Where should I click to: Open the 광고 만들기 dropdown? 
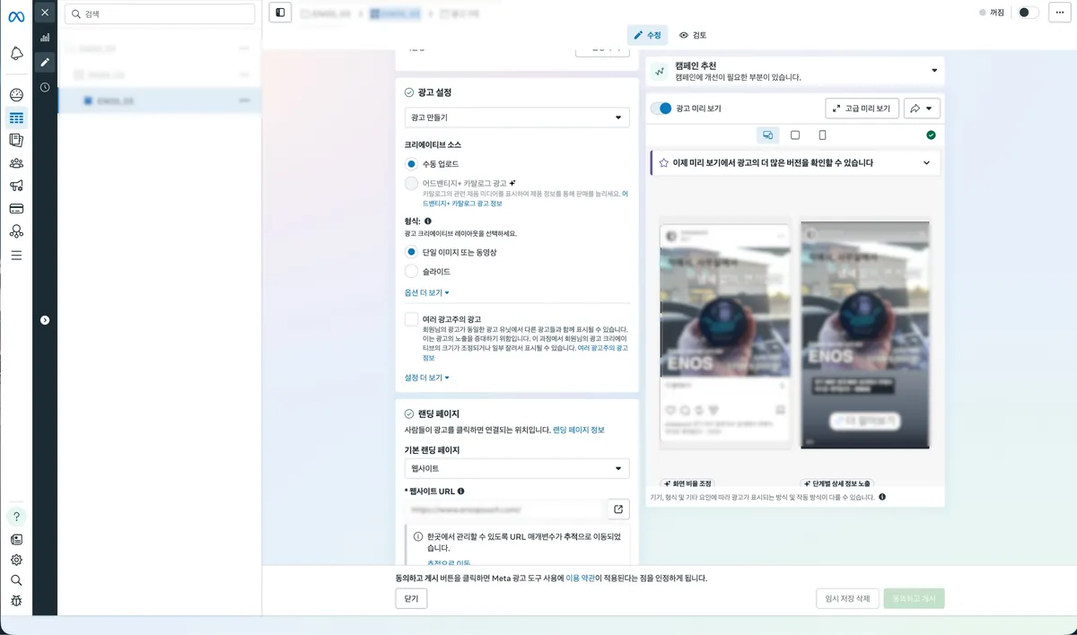pos(517,117)
